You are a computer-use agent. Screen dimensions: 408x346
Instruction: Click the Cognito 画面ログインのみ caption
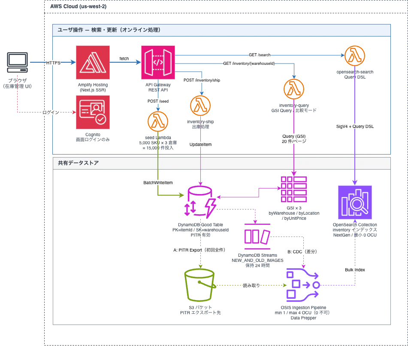93,137
